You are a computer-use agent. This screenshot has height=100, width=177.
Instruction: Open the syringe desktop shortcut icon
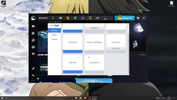click(x=4, y=4)
